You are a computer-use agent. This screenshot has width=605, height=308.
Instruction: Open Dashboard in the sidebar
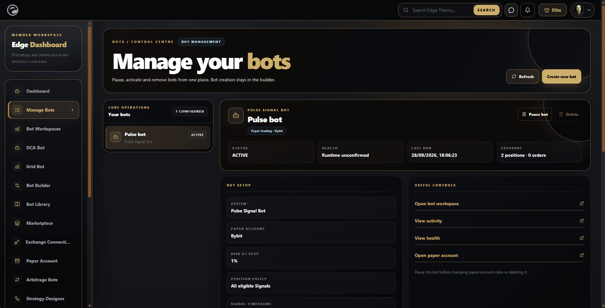[44, 91]
